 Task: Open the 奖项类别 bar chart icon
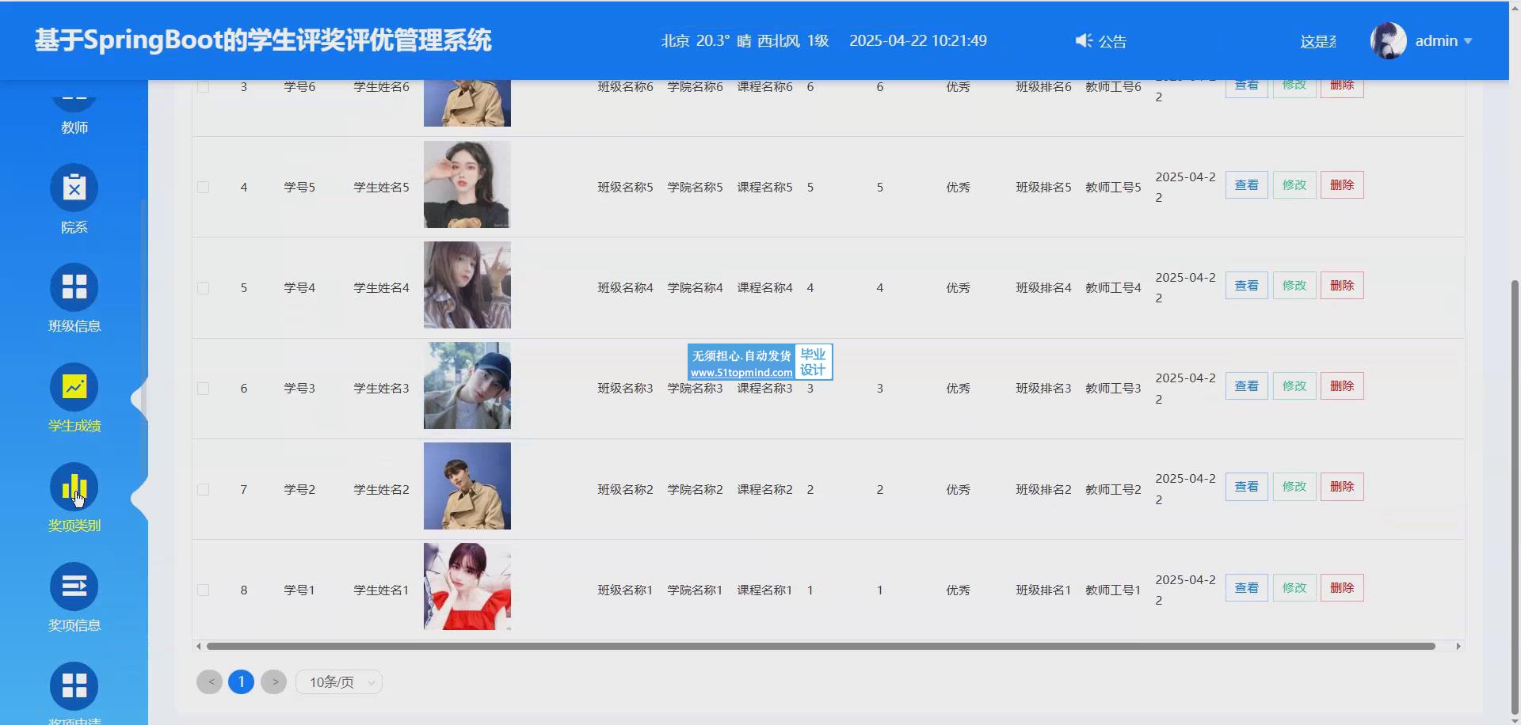click(74, 487)
